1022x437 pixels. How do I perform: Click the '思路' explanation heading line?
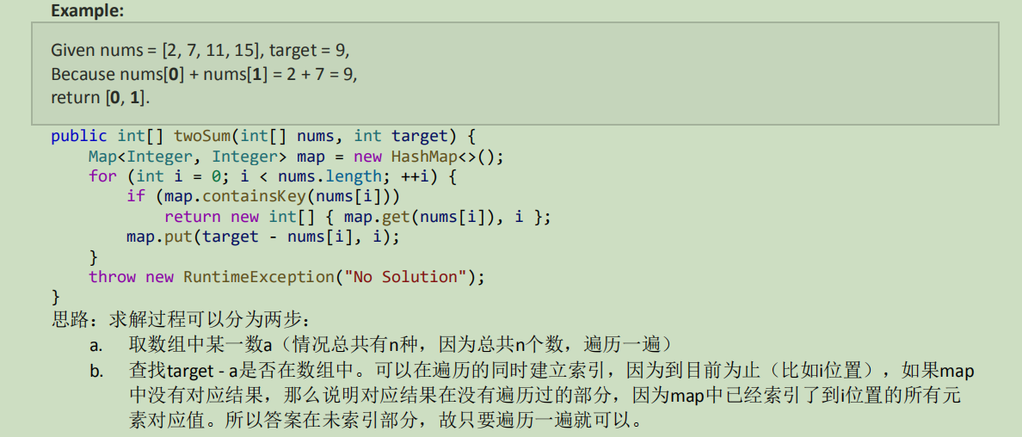[x=182, y=320]
